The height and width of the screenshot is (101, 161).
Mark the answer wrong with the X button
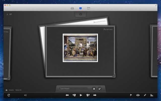click(x=94, y=89)
